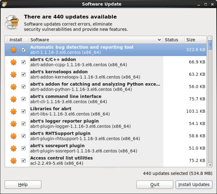Image resolution: width=217 pixels, height=194 pixels.
Task: Click the software update package icon in header
Action: coord(12,22)
